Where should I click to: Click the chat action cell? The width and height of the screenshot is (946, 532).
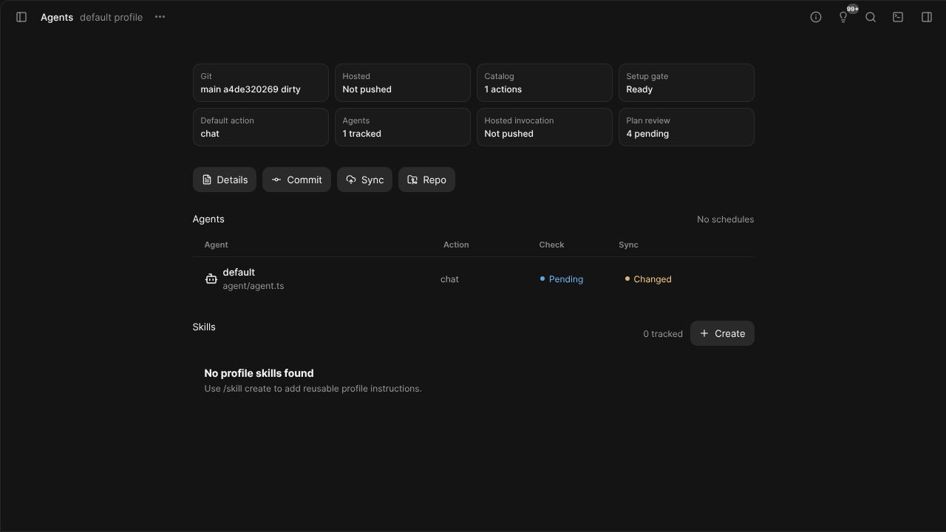coord(449,279)
